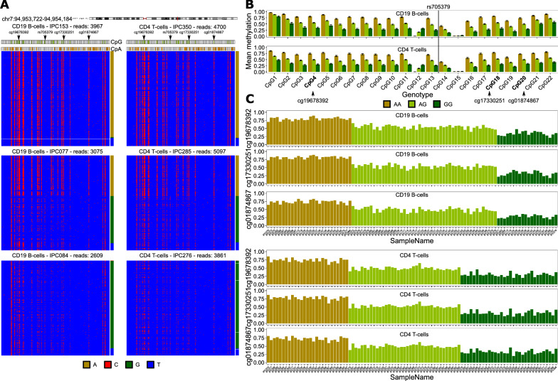Viewport: 558px width, 381px height.
Task: Open the IPC153 read heatmap
Action: [56, 98]
